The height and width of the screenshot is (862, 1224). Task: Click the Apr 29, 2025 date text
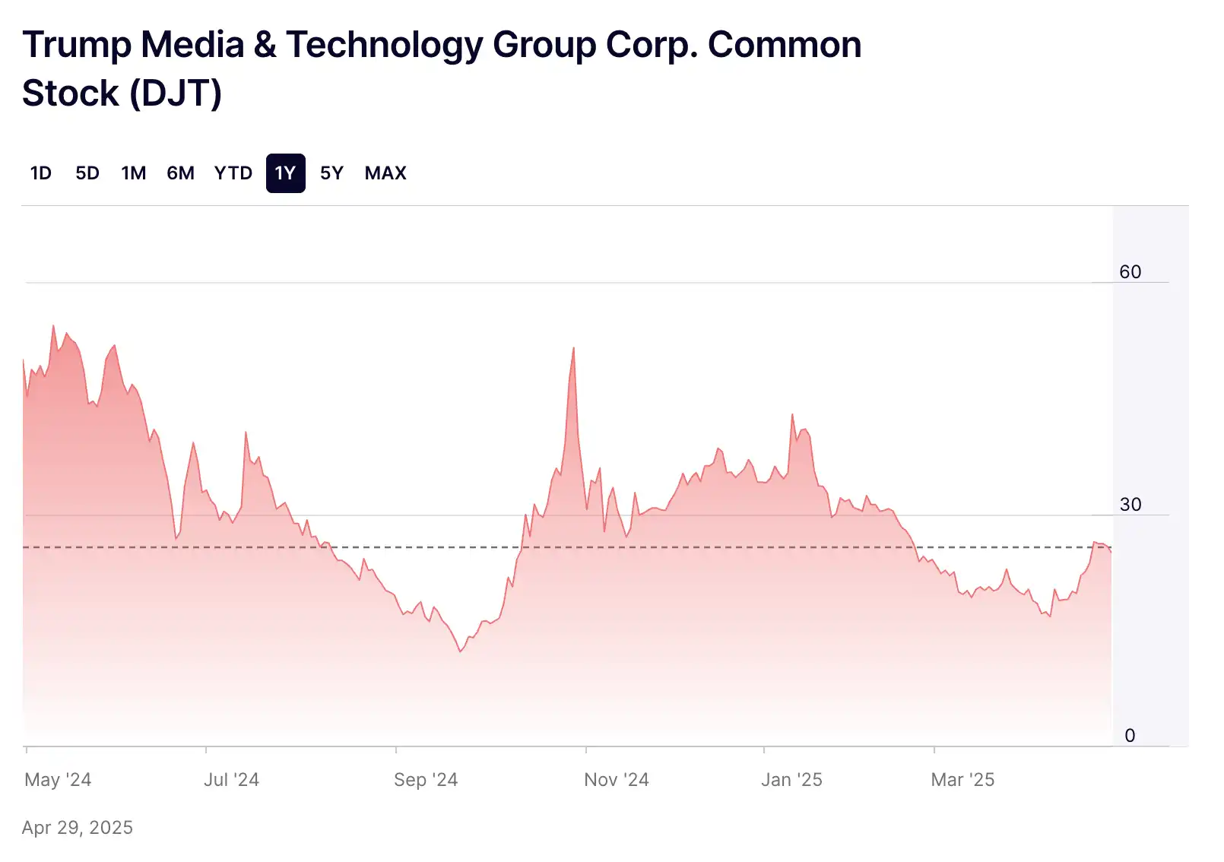(78, 828)
